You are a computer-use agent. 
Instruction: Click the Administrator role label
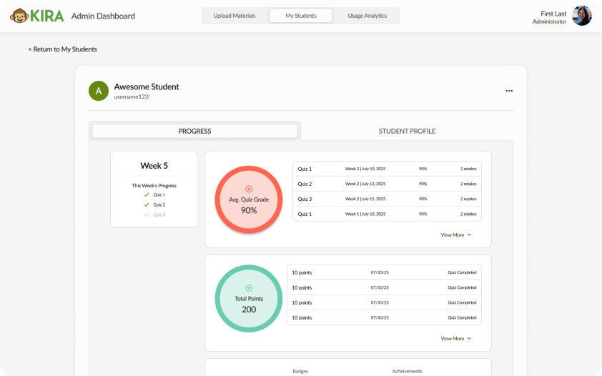tap(549, 21)
